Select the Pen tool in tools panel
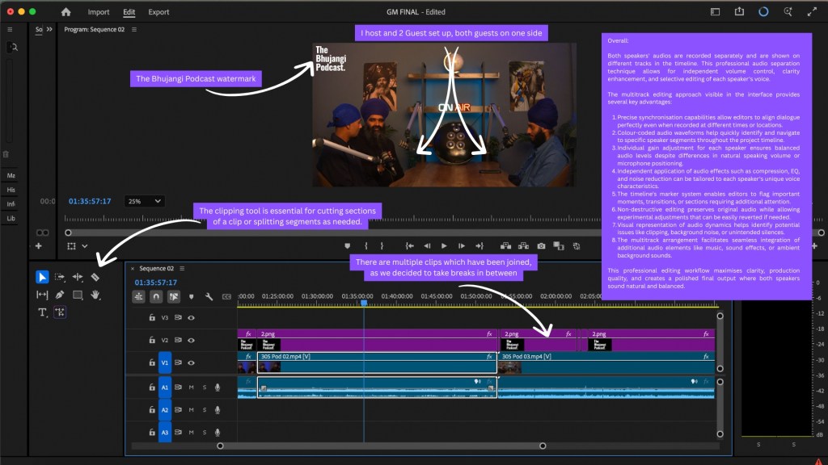The height and width of the screenshot is (465, 828). (x=60, y=295)
